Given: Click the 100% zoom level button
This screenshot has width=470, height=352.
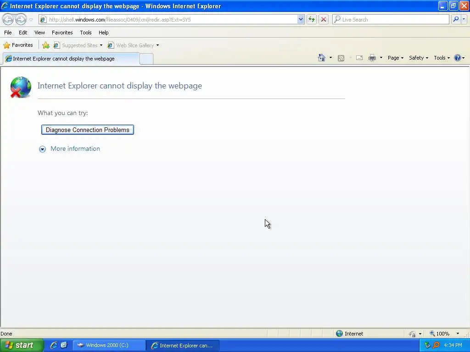Looking at the screenshot, I should pyautogui.click(x=440, y=334).
